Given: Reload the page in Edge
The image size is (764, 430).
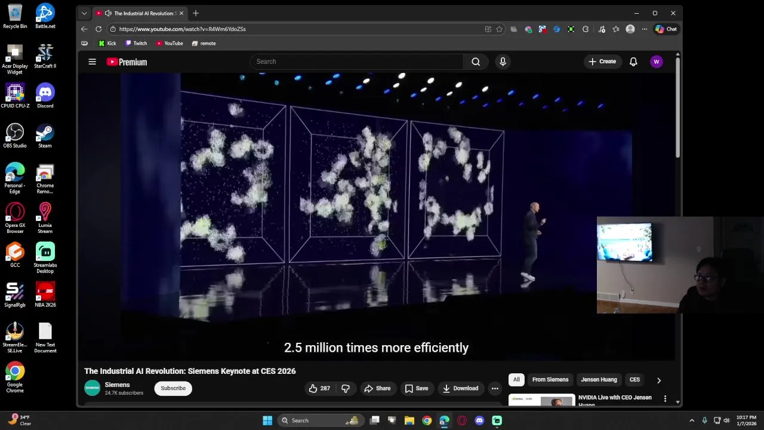Looking at the screenshot, I should coord(98,29).
